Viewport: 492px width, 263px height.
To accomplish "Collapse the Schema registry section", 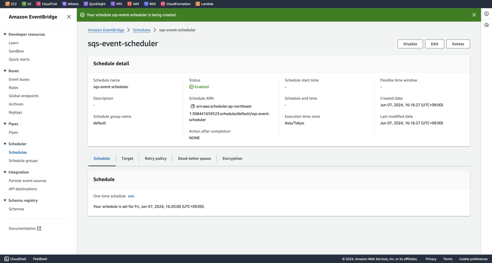I will [5, 201].
